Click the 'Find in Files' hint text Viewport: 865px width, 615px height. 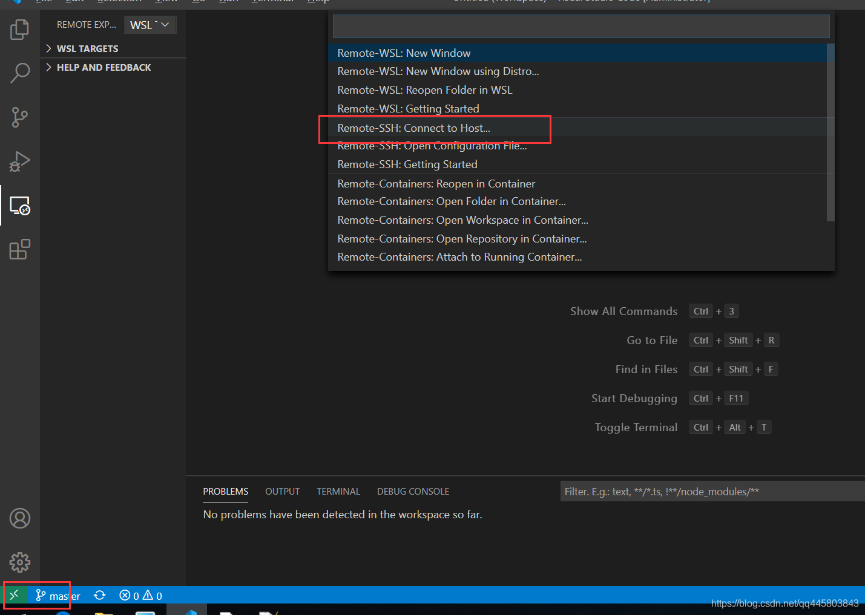(x=646, y=369)
